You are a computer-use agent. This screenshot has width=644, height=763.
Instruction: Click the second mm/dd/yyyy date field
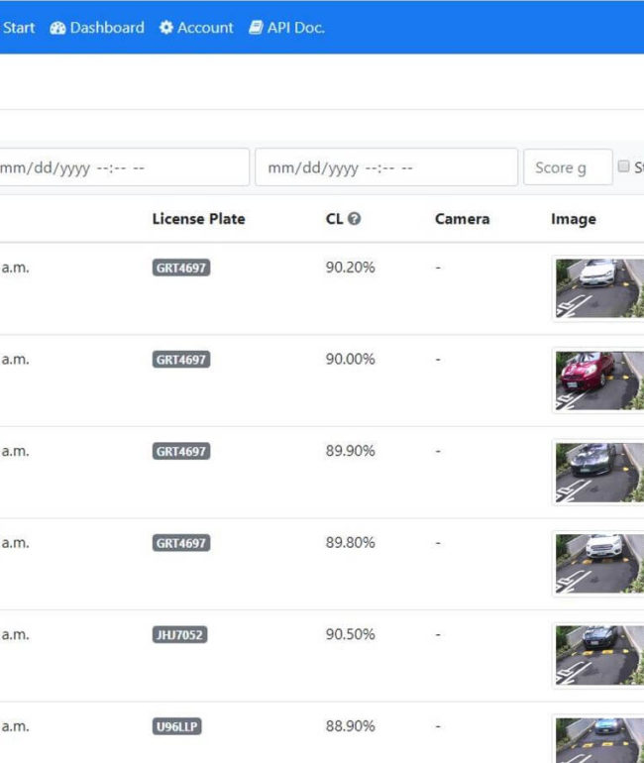(386, 167)
